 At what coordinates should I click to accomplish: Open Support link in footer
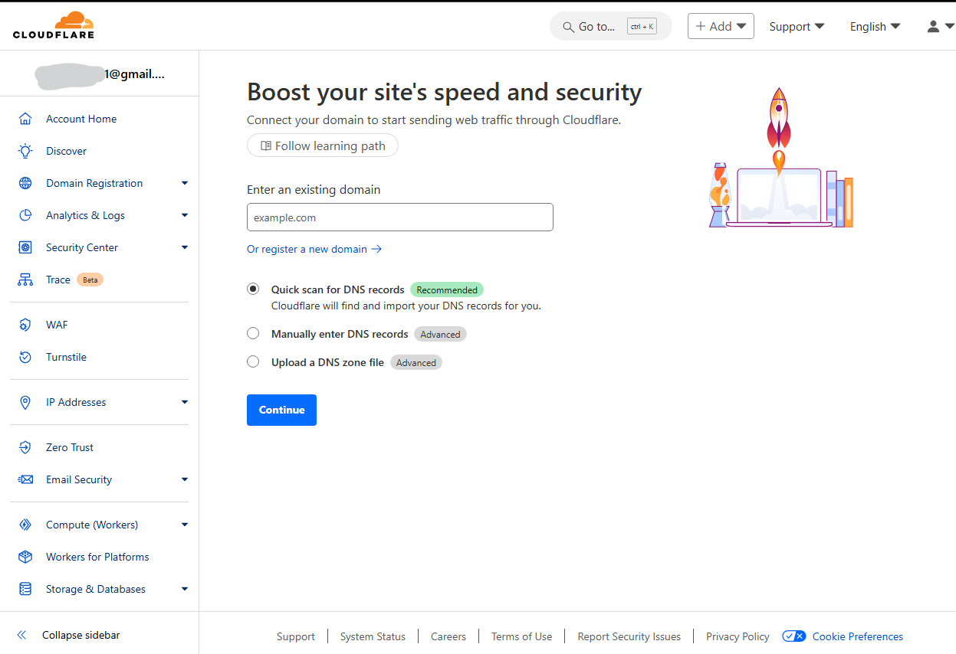pyautogui.click(x=296, y=636)
